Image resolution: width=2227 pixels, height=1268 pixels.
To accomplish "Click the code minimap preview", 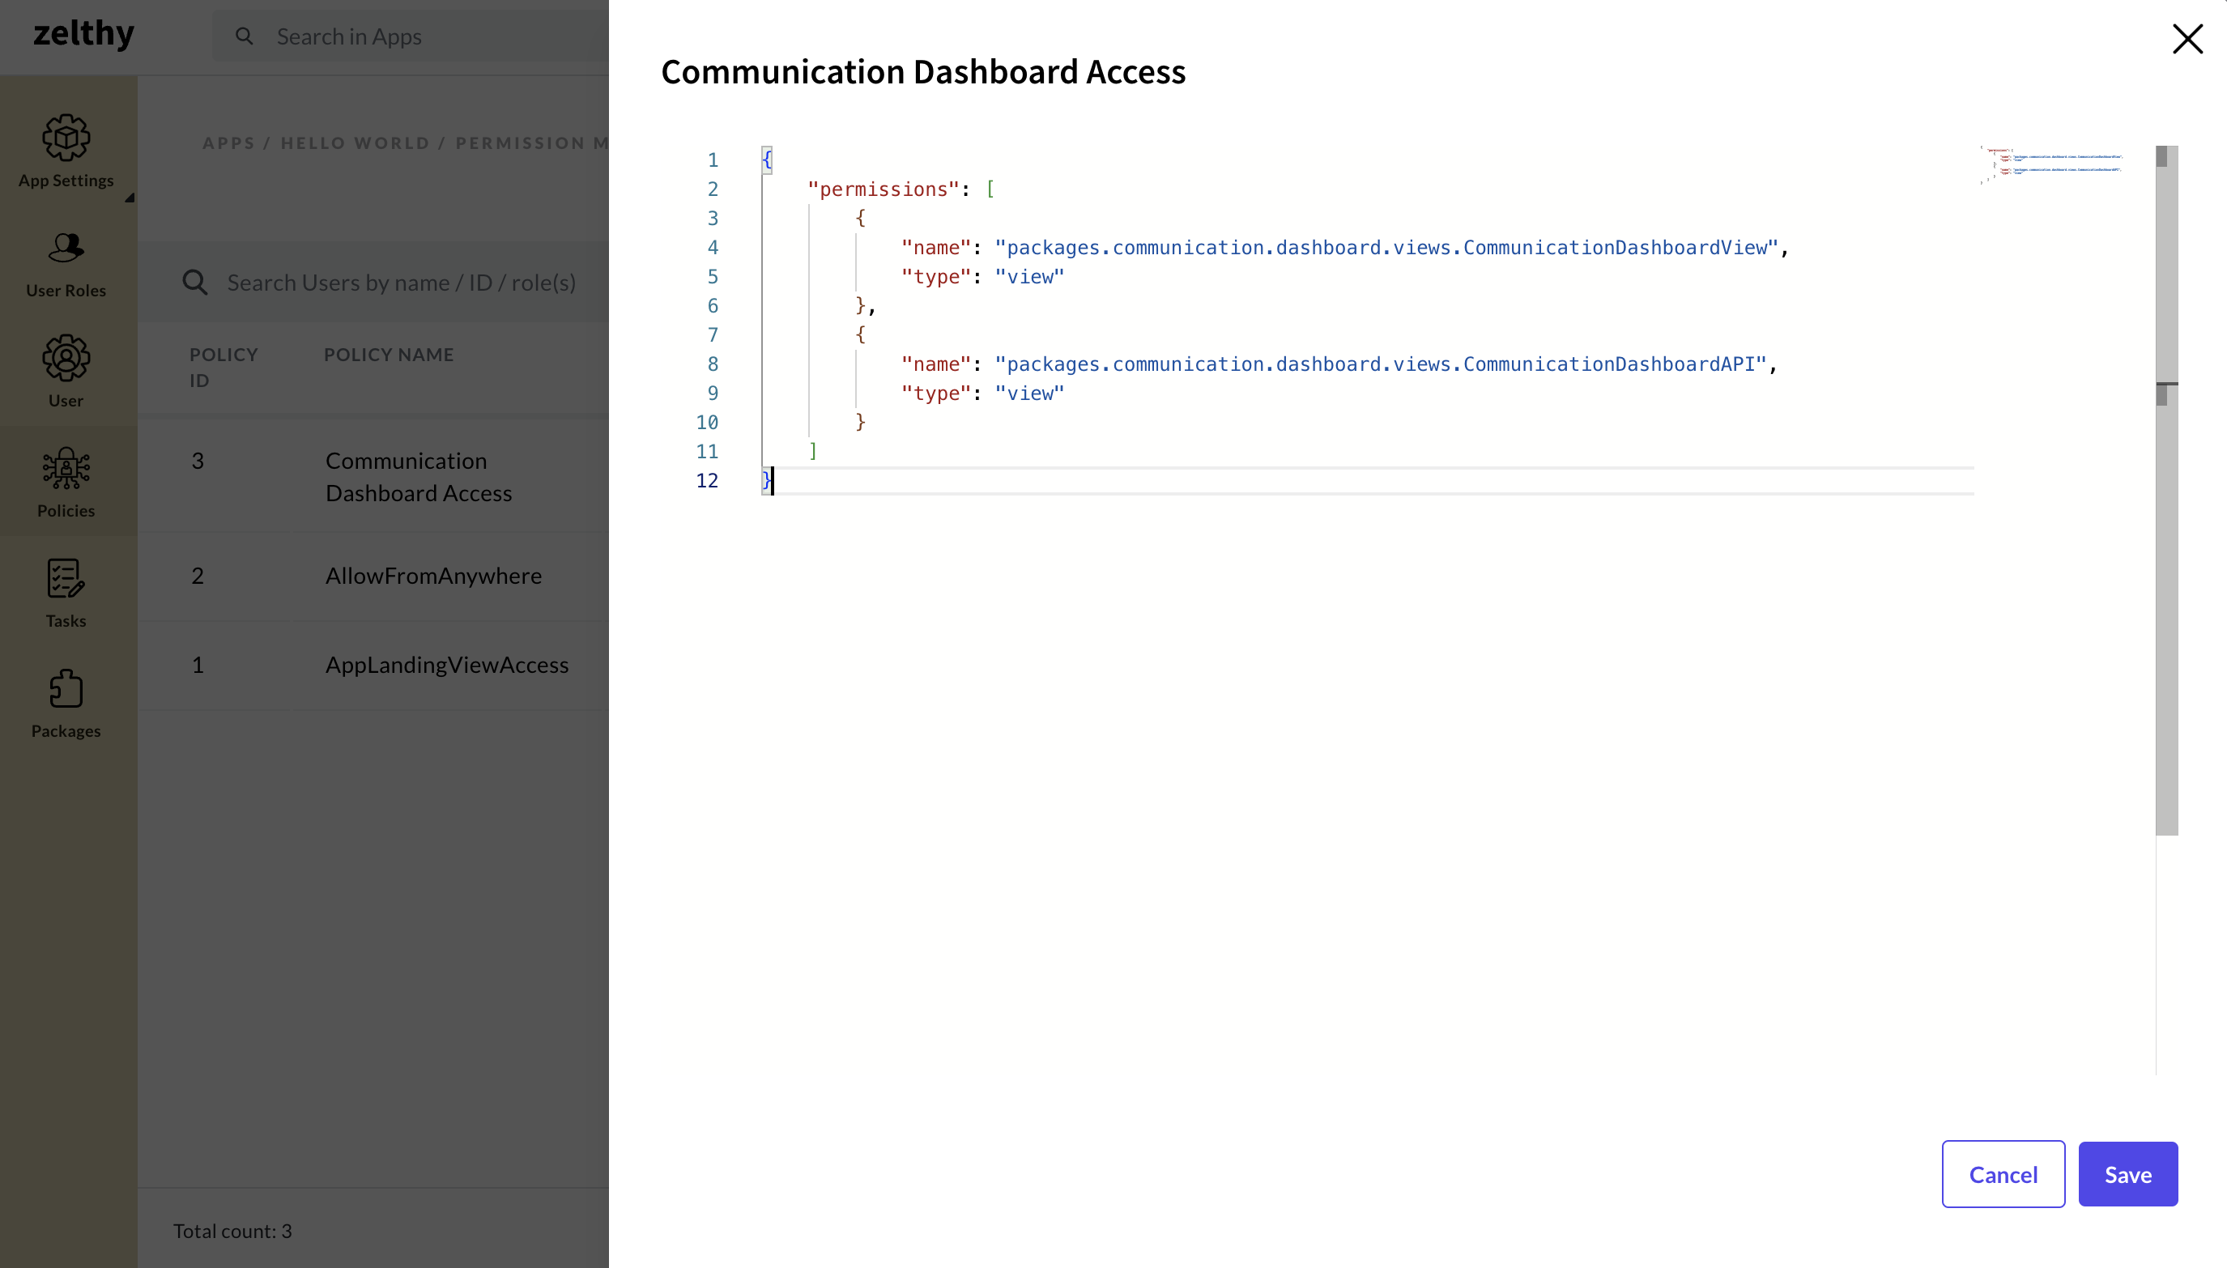I will [x=2051, y=164].
